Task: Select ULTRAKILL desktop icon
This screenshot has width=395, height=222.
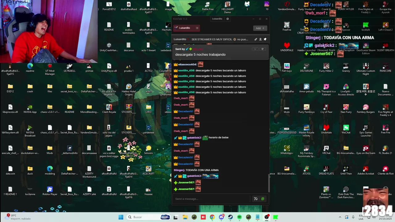Action: click(x=69, y=68)
